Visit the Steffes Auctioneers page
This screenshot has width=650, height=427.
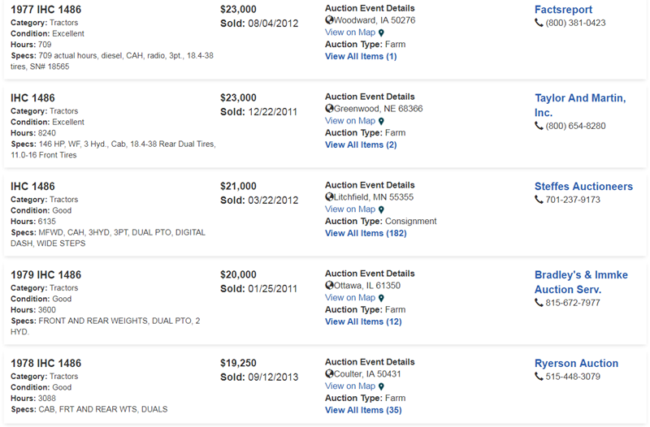coord(583,187)
